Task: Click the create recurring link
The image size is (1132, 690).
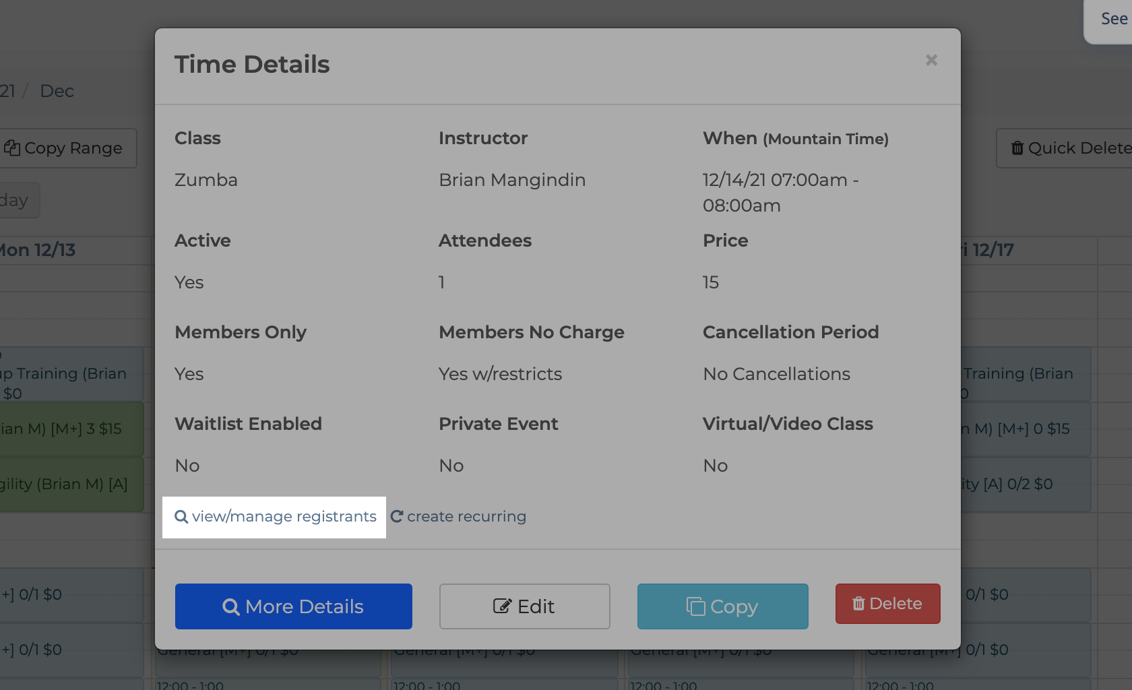Action: pos(458,517)
